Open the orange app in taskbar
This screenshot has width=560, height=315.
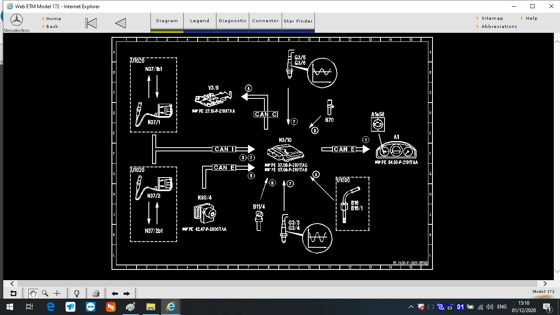coord(111,307)
